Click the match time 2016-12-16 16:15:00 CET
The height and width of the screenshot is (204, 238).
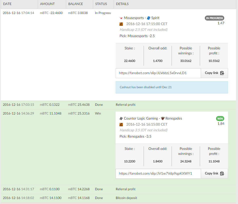147,125
